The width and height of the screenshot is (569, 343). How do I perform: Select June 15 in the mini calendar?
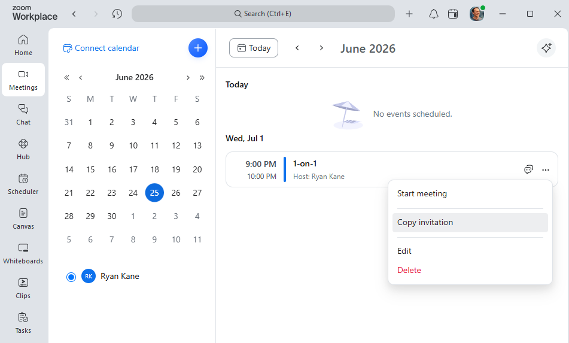tap(90, 169)
